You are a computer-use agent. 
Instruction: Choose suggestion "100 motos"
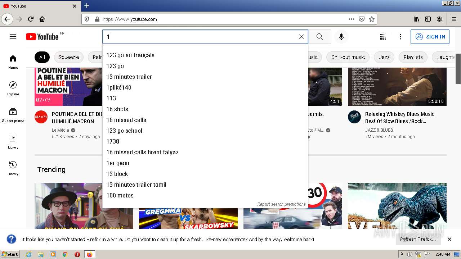coord(205,195)
